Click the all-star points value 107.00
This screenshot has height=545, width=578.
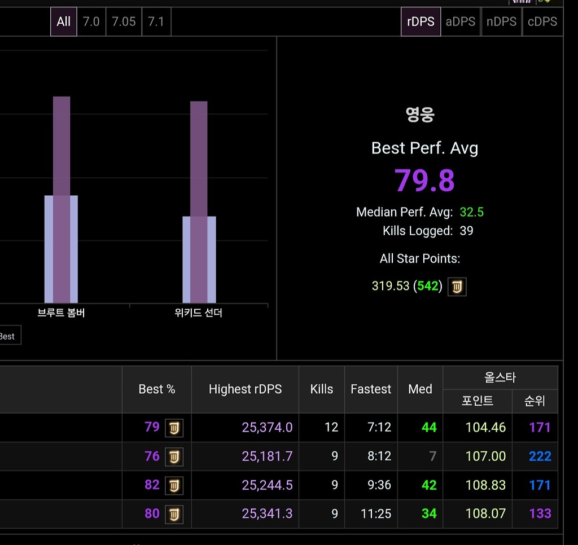coord(485,456)
